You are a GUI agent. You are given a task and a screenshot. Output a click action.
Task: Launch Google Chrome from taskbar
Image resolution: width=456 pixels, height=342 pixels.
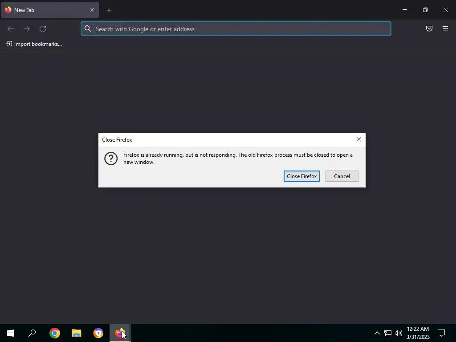click(x=55, y=333)
